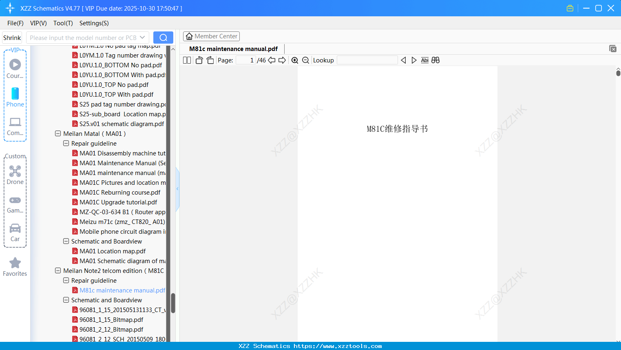621x350 pixels.
Task: Toggle the Abi case-sensitive search option
Action: 424,60
